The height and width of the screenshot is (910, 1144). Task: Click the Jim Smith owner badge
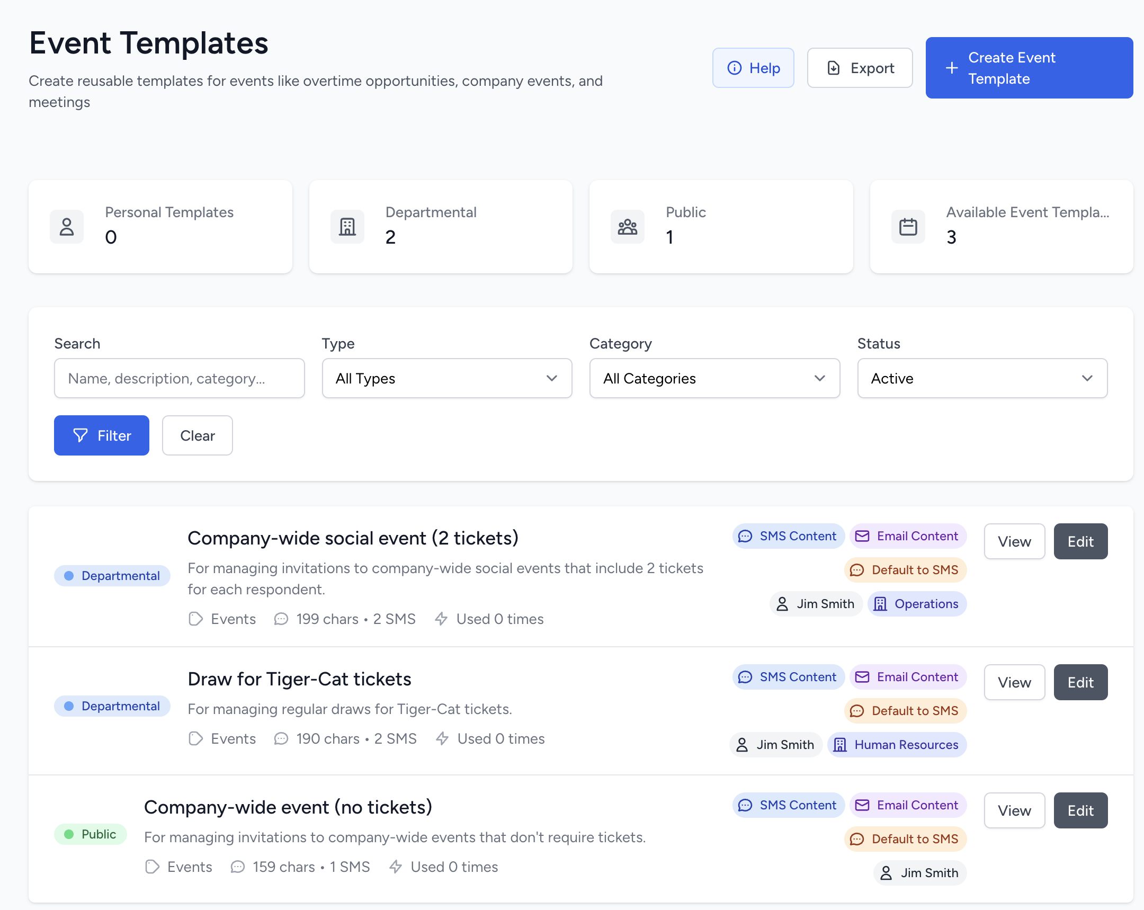tap(816, 603)
